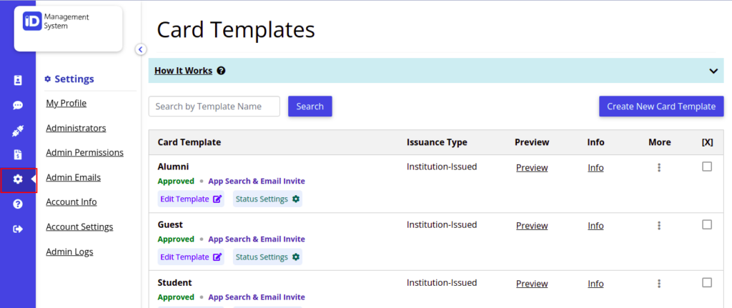Click Guest's Approved status text
The image size is (732, 308).
pyautogui.click(x=176, y=239)
